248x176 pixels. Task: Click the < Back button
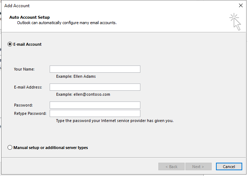coord(171,167)
